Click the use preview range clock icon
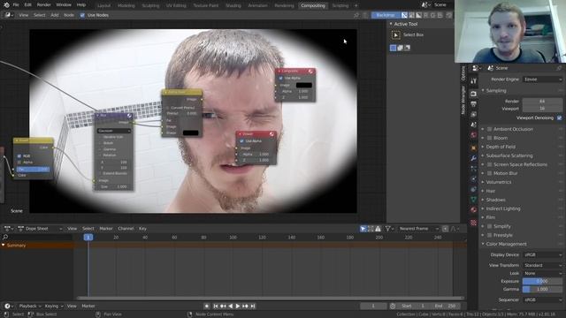Image resolution: width=566 pixels, height=318 pixels. 393,307
